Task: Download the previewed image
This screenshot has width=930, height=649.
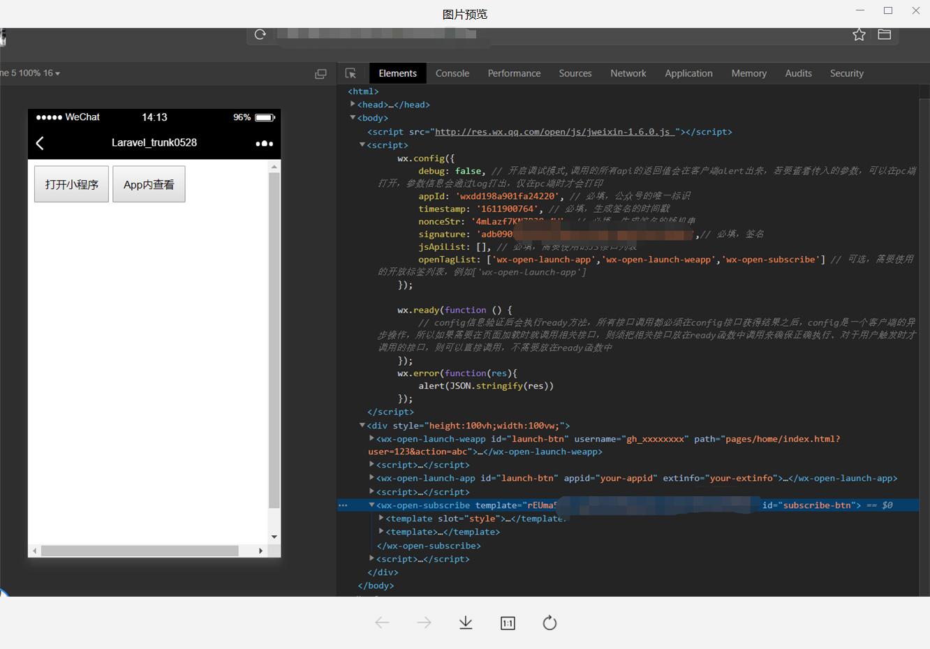Action: [466, 622]
